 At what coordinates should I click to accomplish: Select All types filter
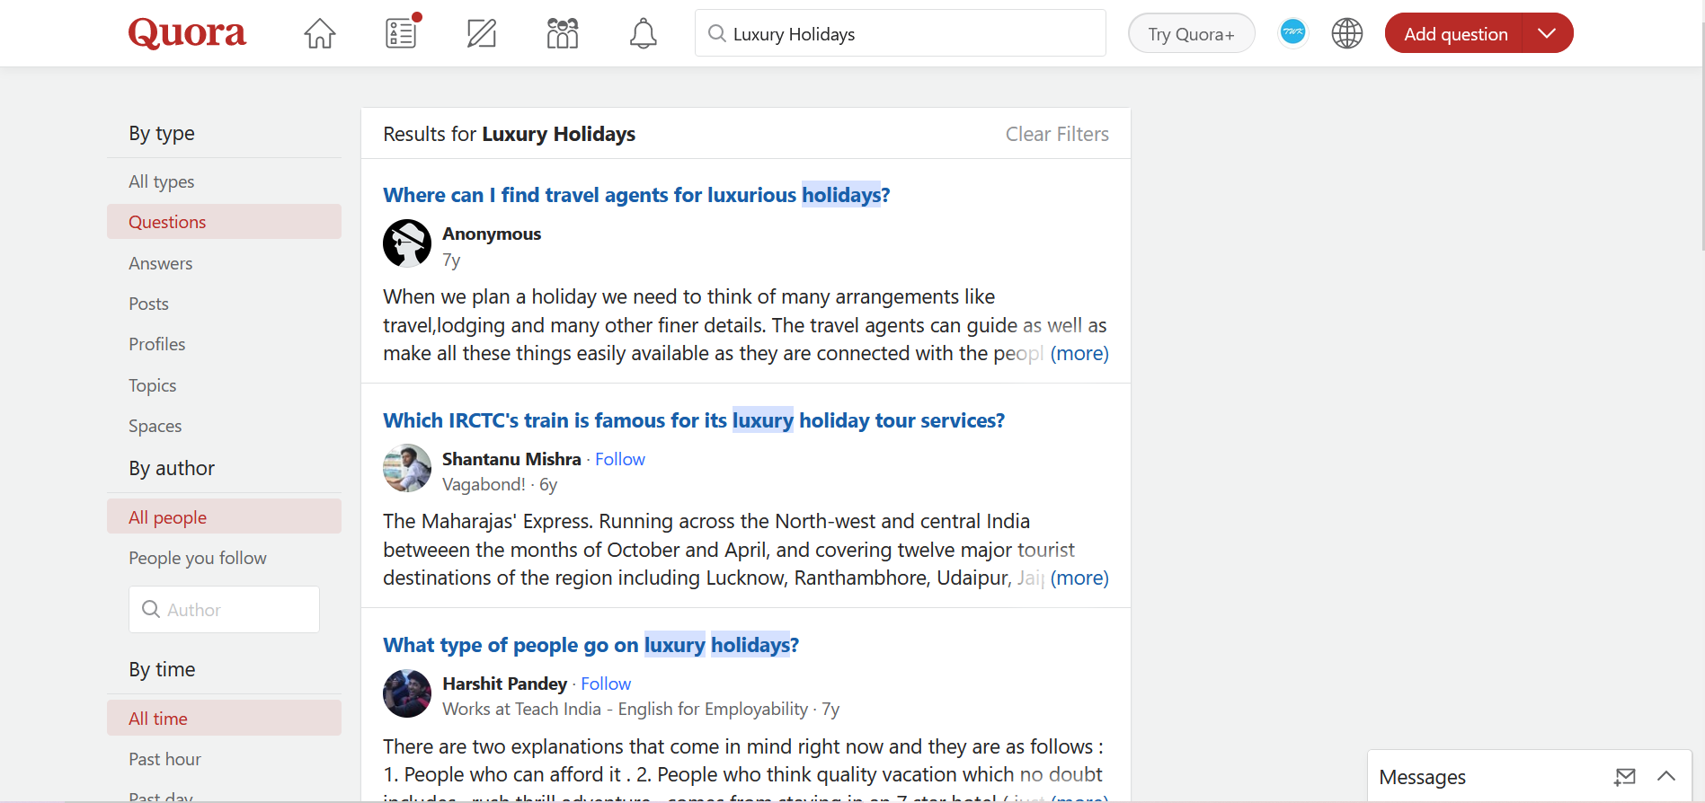coord(224,181)
